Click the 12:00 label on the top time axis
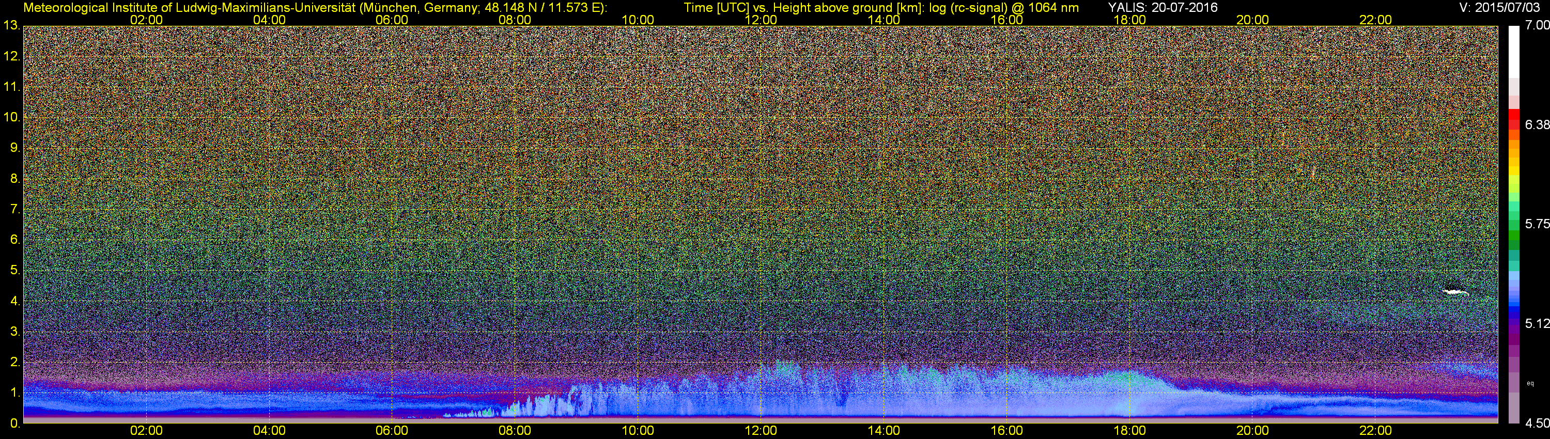Screen dimensions: 1550x439 pyautogui.click(x=761, y=20)
